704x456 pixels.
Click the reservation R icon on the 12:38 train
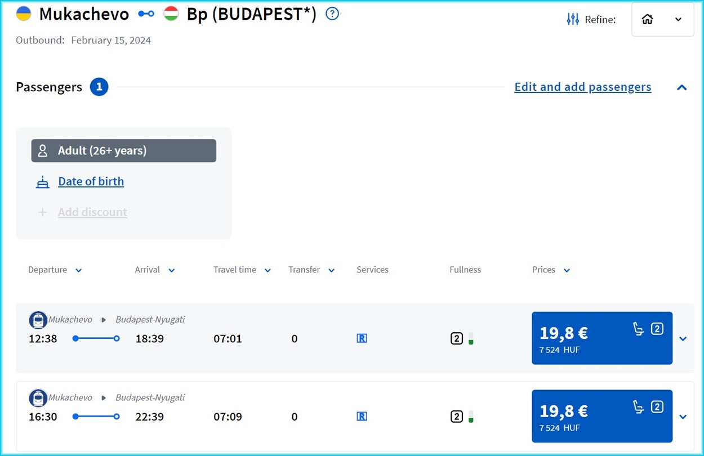[x=362, y=338]
